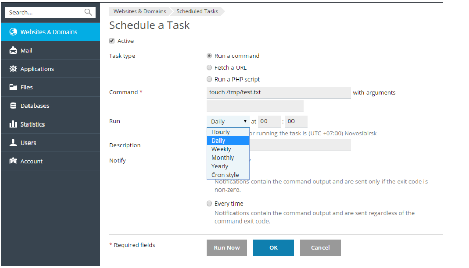Image resolution: width=469 pixels, height=268 pixels.
Task: Open Account section
Action: [x=51, y=161]
